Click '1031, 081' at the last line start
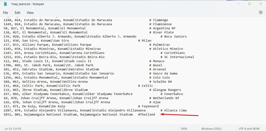Screen dimensions: 266x131 click(x=12, y=114)
